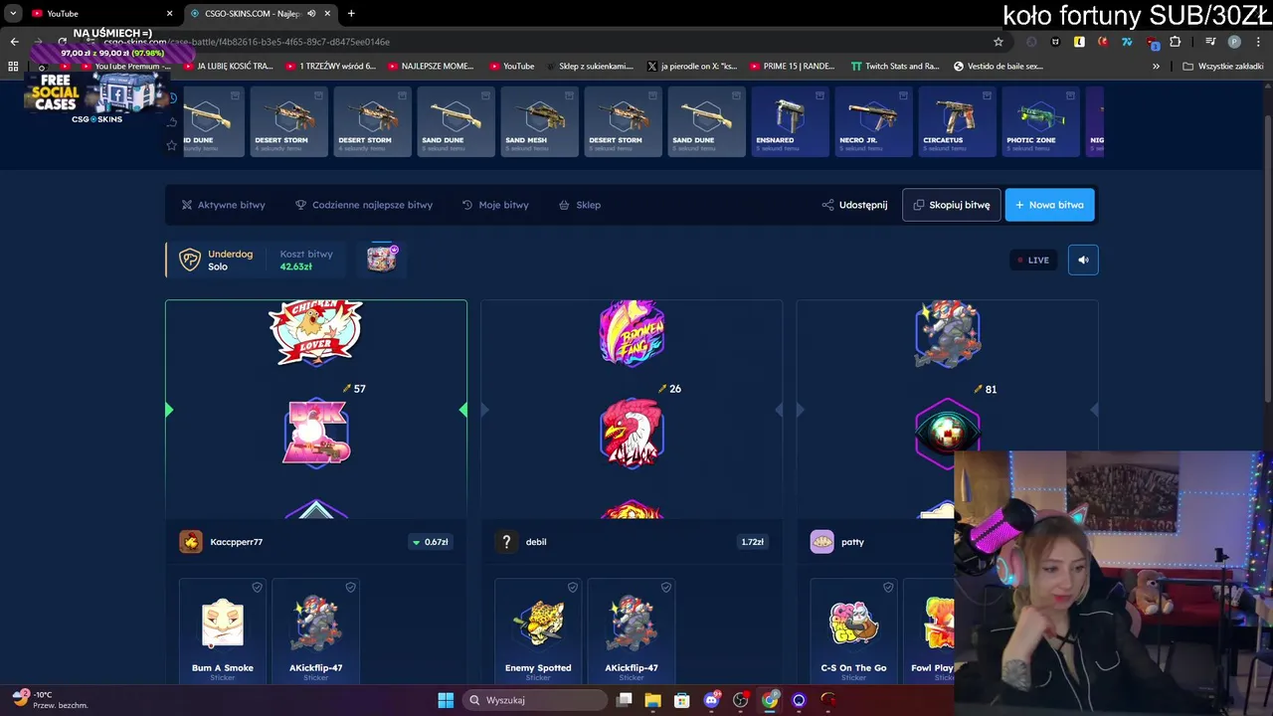Select the C-S On The Go sticker card
1273x716 pixels.
click(x=853, y=630)
